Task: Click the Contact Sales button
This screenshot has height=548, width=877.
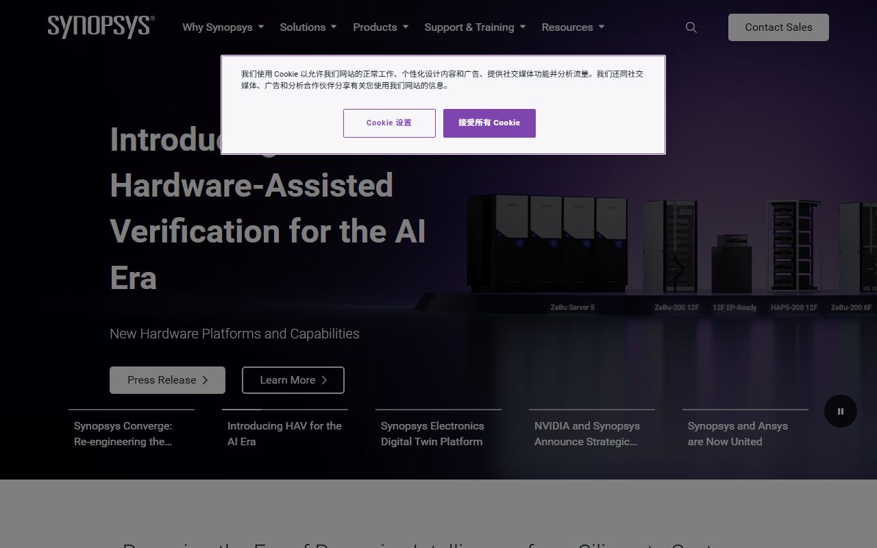Action: [x=778, y=27]
